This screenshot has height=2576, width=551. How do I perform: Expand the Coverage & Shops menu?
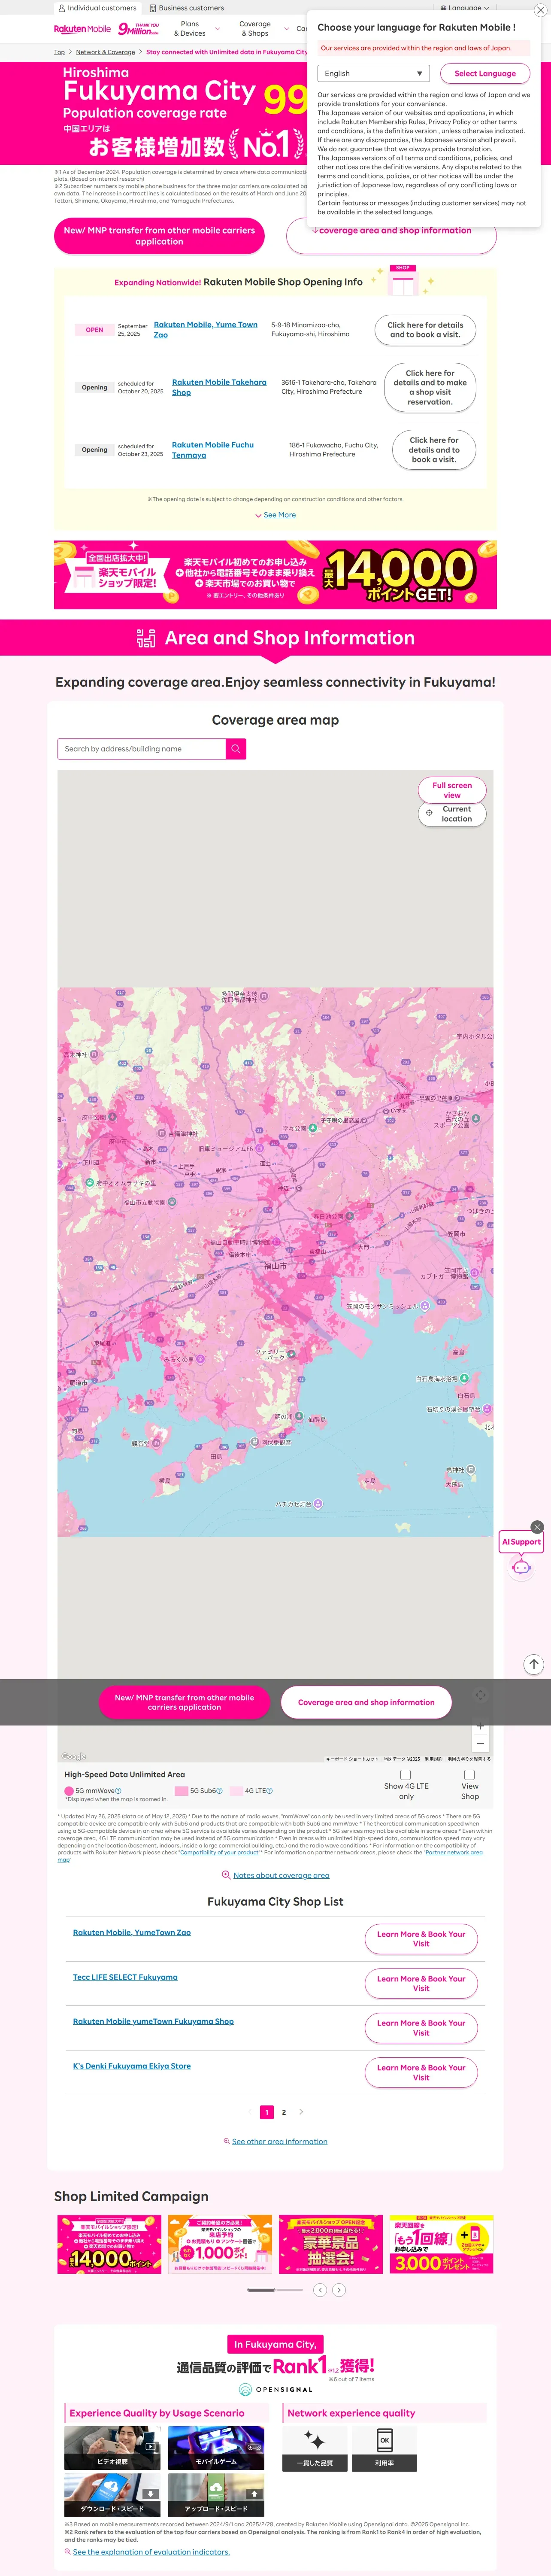[x=260, y=29]
